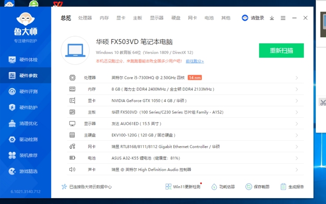This screenshot has height=204, width=326.
Task: Open 驱动检测 driver check
Action: tap(26, 139)
